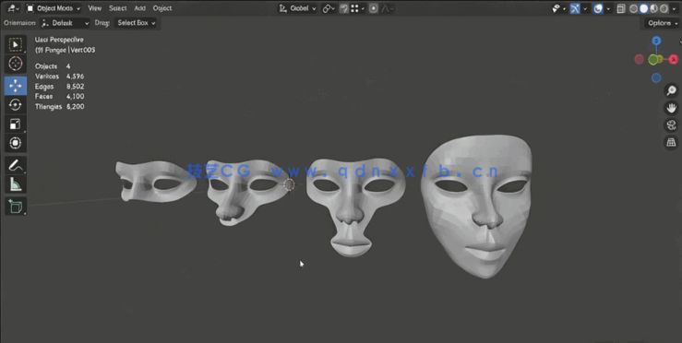Select the Add Cube tool
The width and height of the screenshot is (682, 343).
coord(16,207)
